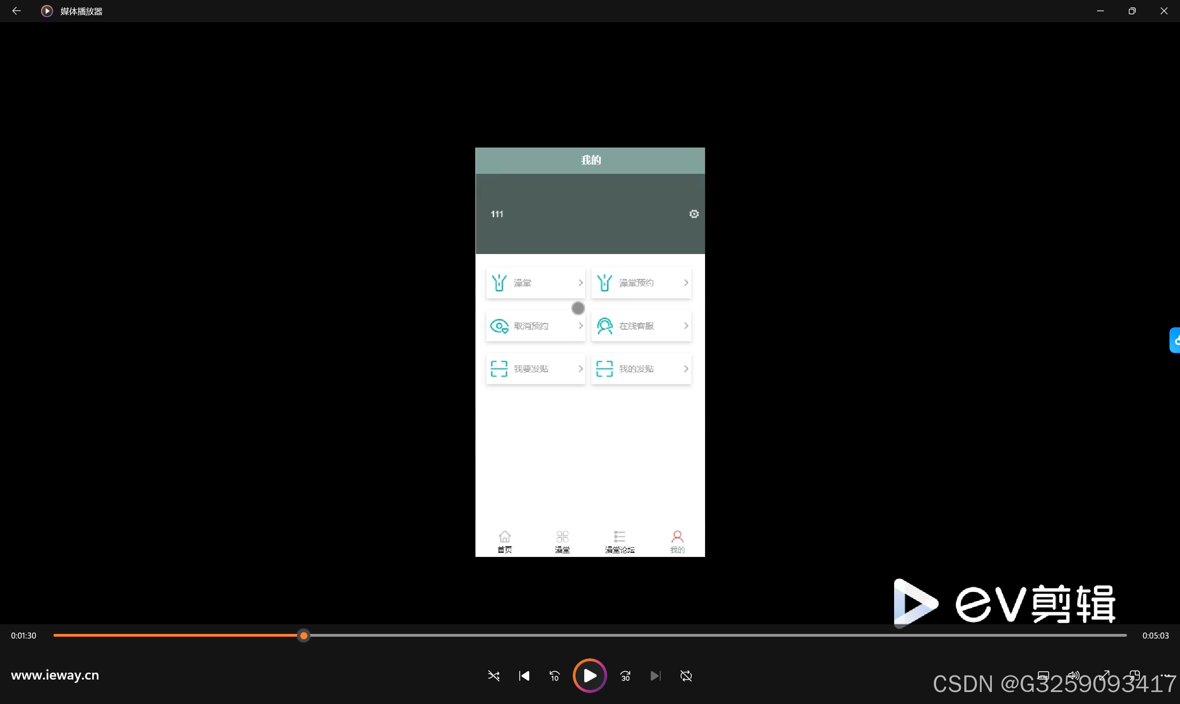Skip forward 30 seconds
1180x704 pixels.
point(625,675)
